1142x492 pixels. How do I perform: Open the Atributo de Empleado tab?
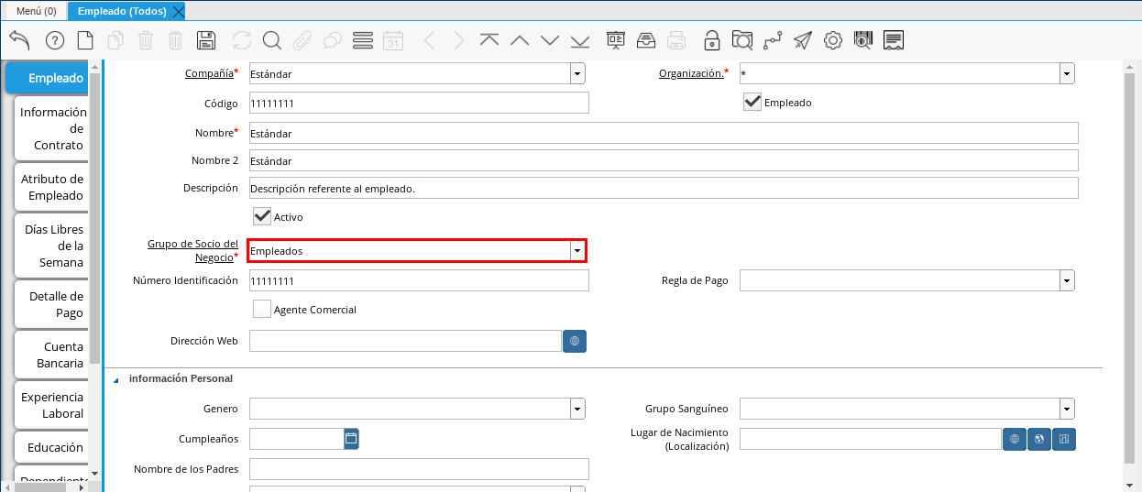point(52,187)
